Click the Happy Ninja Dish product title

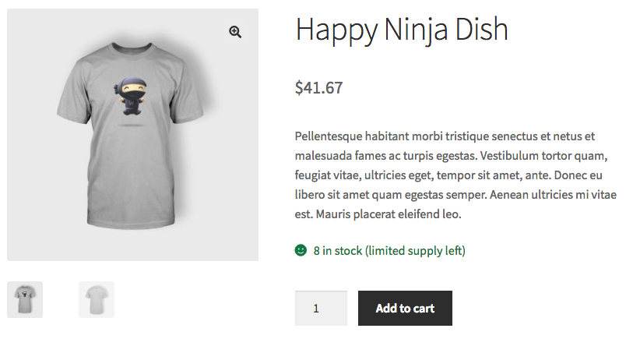pos(402,30)
